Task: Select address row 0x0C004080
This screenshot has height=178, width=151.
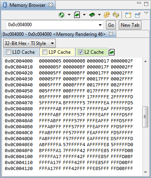Action: [19, 109]
